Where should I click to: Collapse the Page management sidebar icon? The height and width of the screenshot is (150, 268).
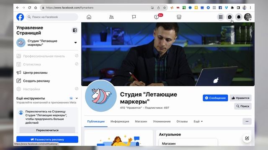tap(75, 30)
